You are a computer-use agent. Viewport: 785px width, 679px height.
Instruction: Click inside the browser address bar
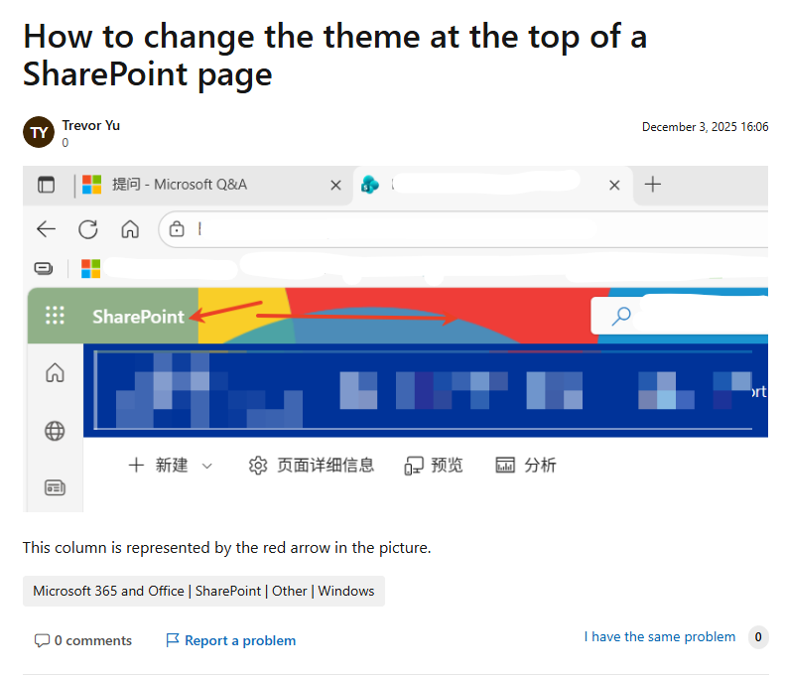coord(465,229)
